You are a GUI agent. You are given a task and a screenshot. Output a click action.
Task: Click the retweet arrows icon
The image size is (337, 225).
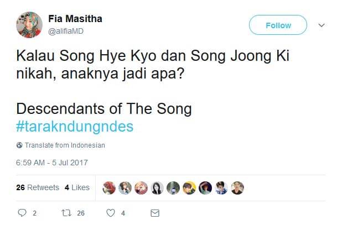click(x=65, y=212)
